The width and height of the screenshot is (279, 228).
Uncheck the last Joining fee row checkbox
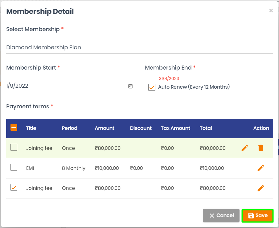point(14,187)
